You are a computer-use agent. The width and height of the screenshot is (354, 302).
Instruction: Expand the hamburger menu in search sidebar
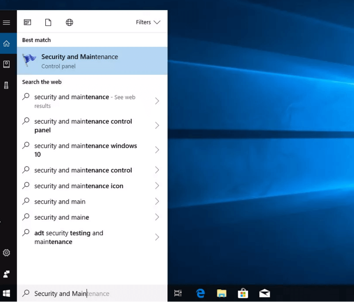click(6, 22)
